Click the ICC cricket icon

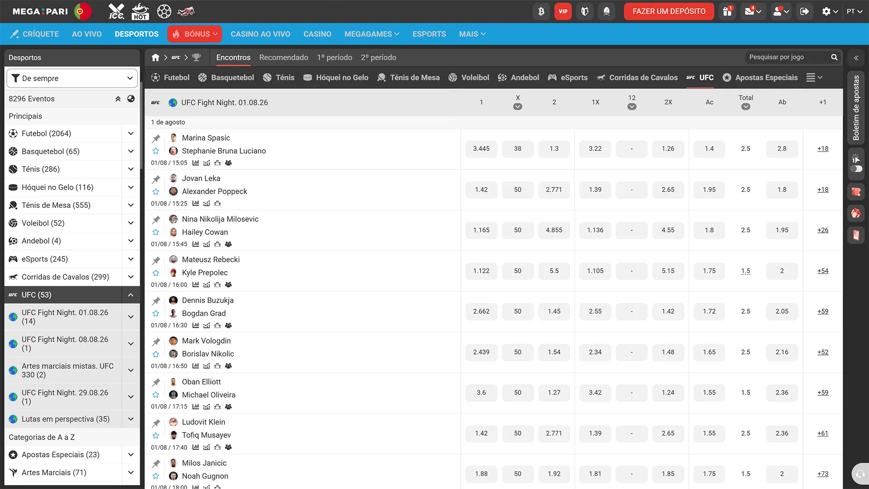(116, 11)
